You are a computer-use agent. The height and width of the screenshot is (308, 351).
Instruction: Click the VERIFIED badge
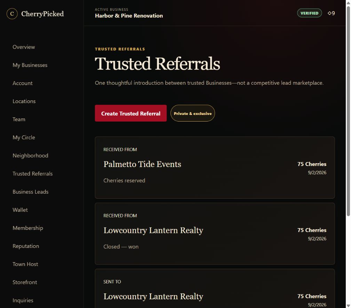click(309, 13)
